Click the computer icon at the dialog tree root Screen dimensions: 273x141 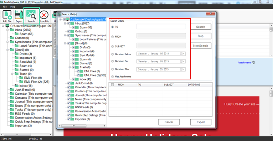click(68, 19)
